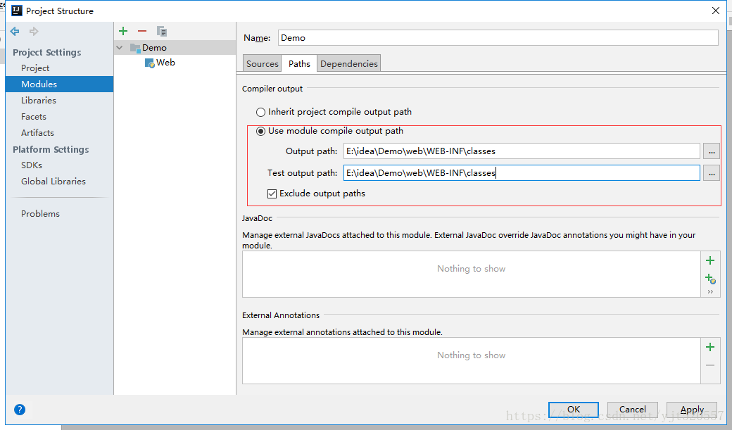Switch to the Sources tab
This screenshot has width=732, height=430.
coord(263,63)
